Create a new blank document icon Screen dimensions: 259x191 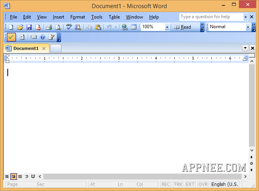click(x=11, y=27)
